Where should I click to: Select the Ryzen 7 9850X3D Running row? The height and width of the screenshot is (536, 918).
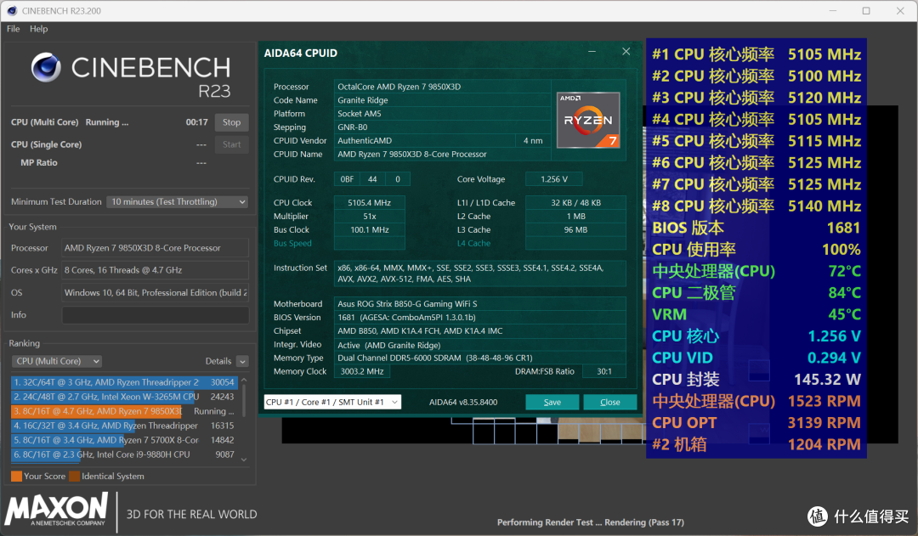point(124,411)
